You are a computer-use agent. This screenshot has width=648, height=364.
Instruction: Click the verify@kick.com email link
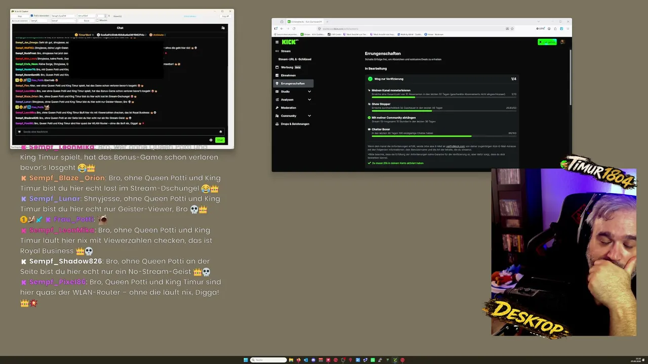click(455, 146)
